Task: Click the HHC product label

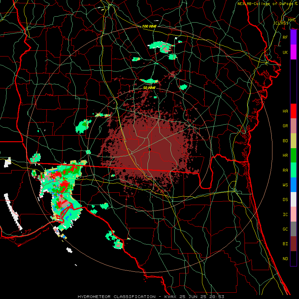Action: [x=292, y=20]
